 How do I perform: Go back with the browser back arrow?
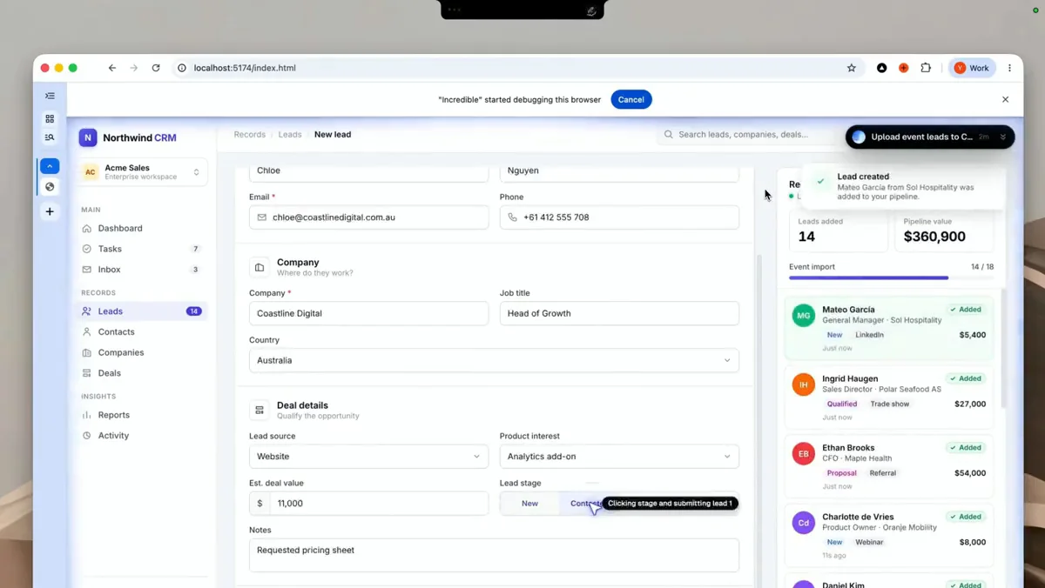[x=112, y=68]
